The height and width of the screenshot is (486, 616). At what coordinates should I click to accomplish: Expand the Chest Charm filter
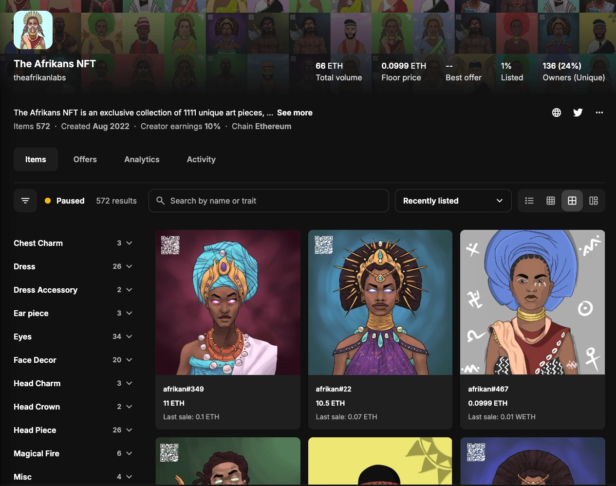coord(73,243)
